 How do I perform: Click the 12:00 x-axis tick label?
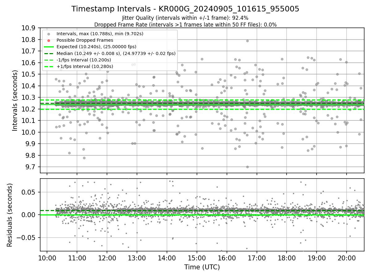(x=107, y=258)
